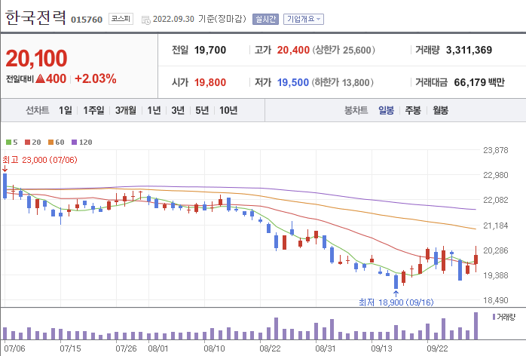
Task: Click the purple 120-day moving average swatch
Action: pos(74,143)
